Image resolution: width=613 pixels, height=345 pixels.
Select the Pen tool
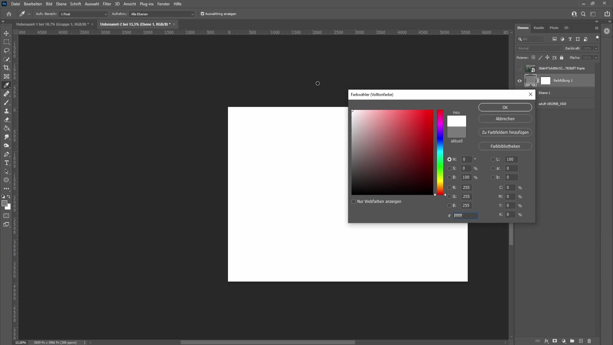click(6, 154)
